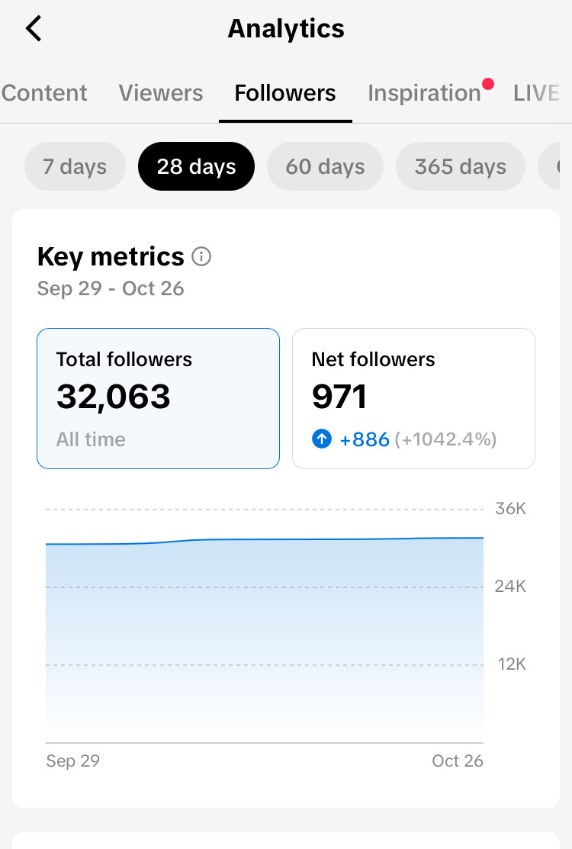Choose the 28 days filter
This screenshot has width=572, height=849.
coord(196,166)
